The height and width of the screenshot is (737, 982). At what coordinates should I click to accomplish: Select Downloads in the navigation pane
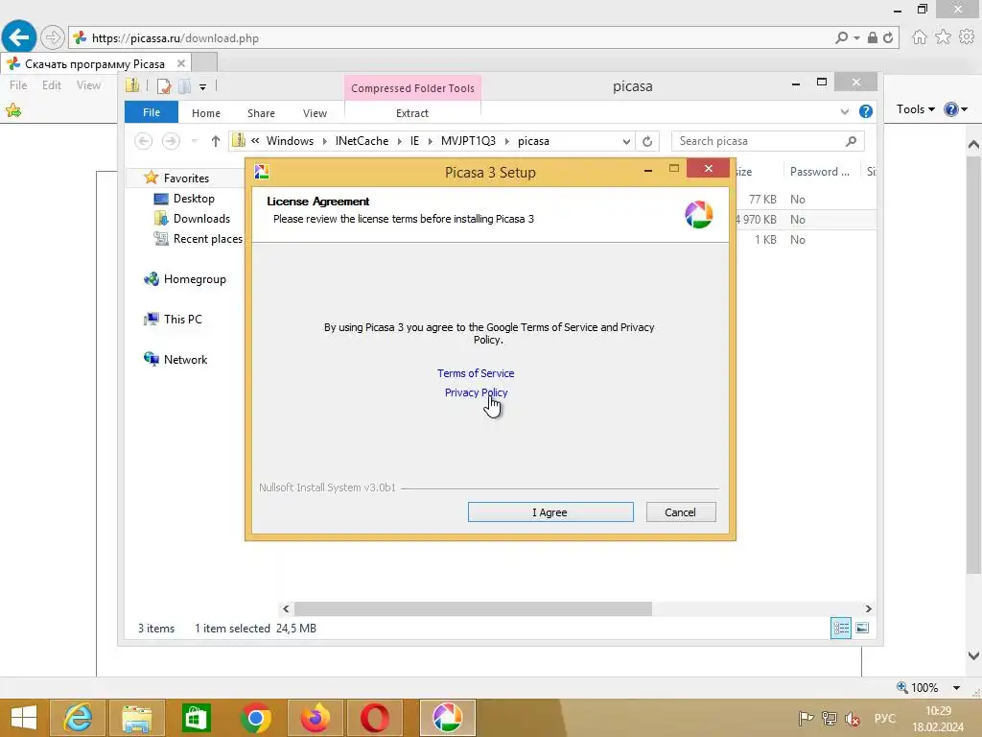(x=201, y=219)
